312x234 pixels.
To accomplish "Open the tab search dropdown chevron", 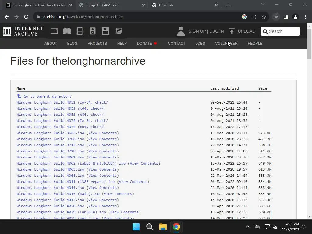I will 263,4.
